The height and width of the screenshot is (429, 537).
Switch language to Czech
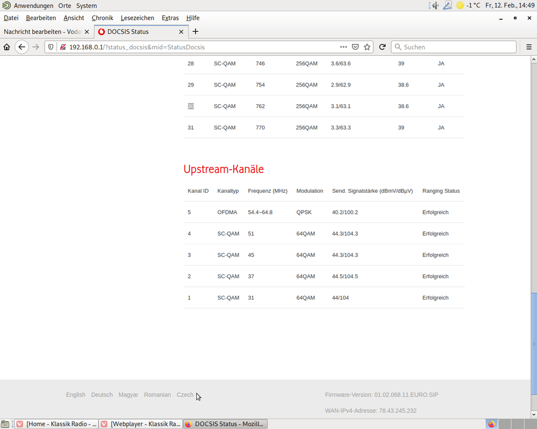click(185, 395)
